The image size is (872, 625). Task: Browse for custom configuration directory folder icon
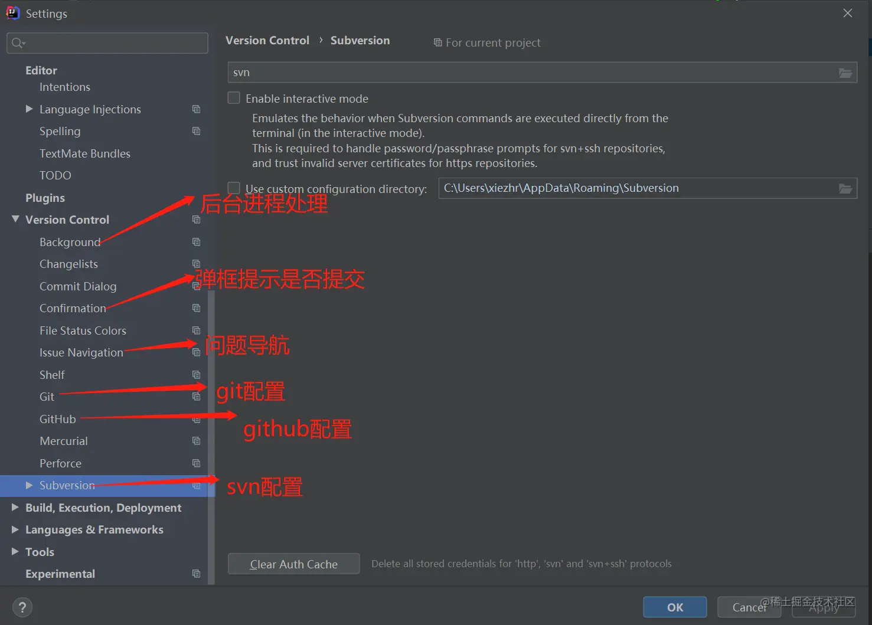845,188
